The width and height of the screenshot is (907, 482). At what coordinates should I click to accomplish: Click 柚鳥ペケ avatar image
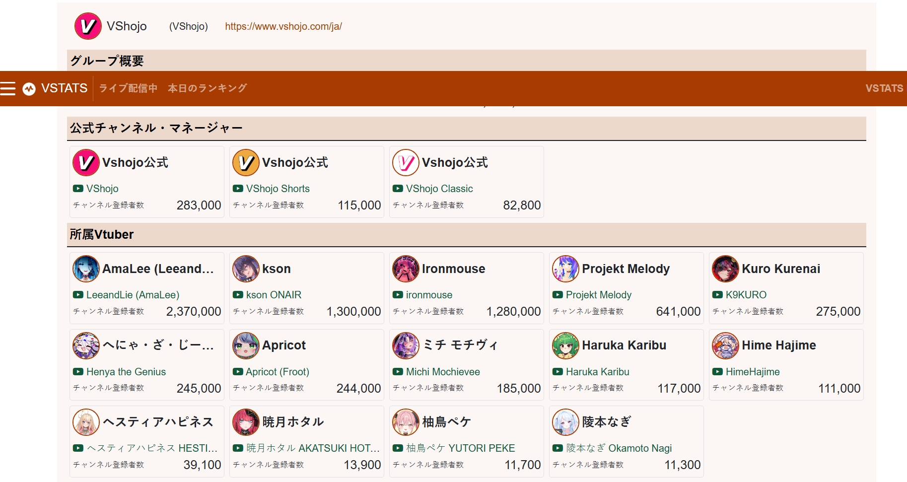point(406,422)
